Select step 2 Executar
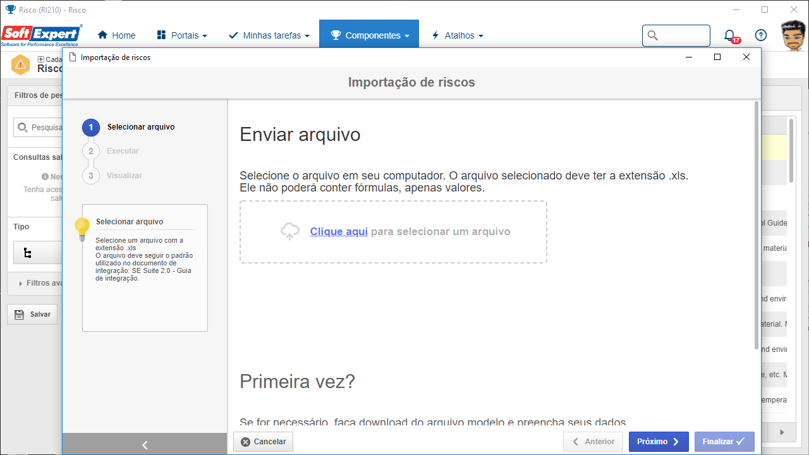The width and height of the screenshot is (809, 455). [x=111, y=151]
